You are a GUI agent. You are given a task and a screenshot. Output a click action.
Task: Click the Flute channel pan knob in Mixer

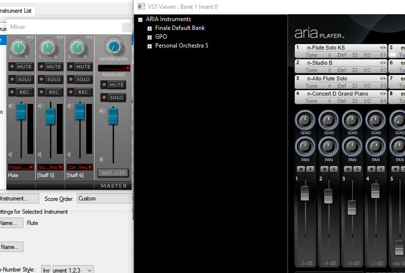18,48
